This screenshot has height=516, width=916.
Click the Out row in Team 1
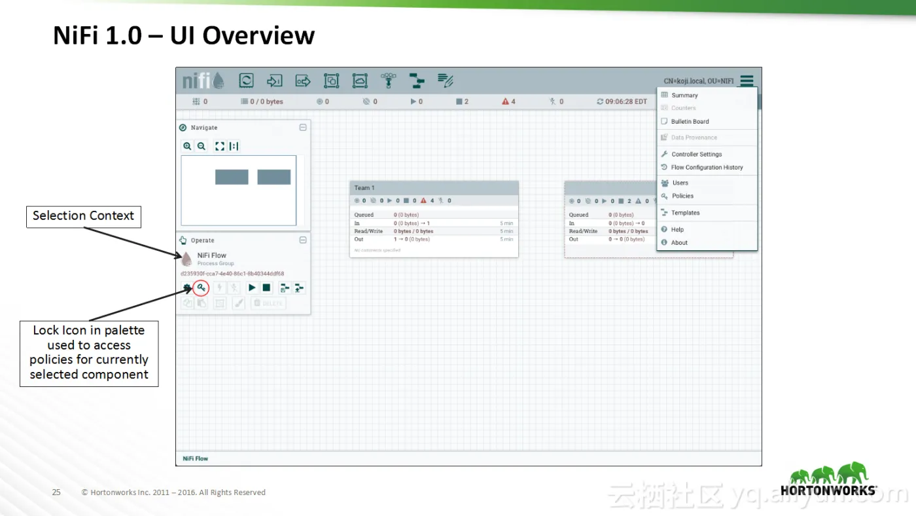coord(434,239)
